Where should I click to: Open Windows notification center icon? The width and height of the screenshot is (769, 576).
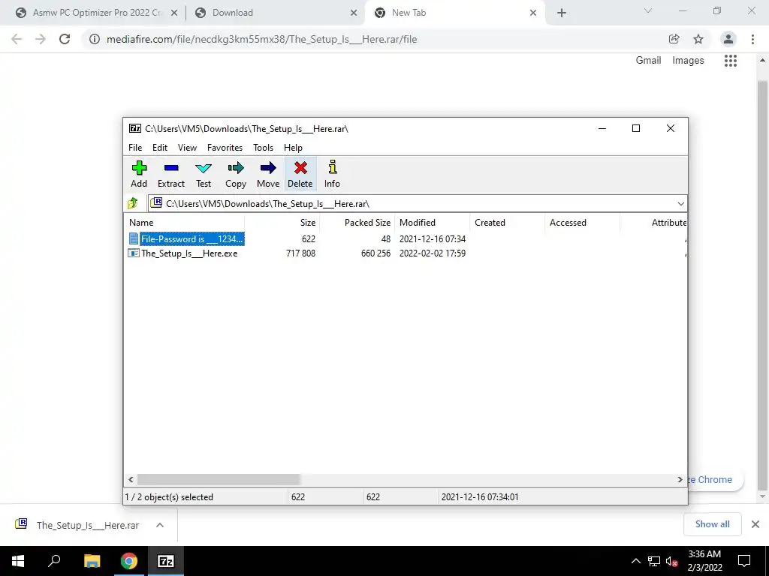[x=744, y=561]
